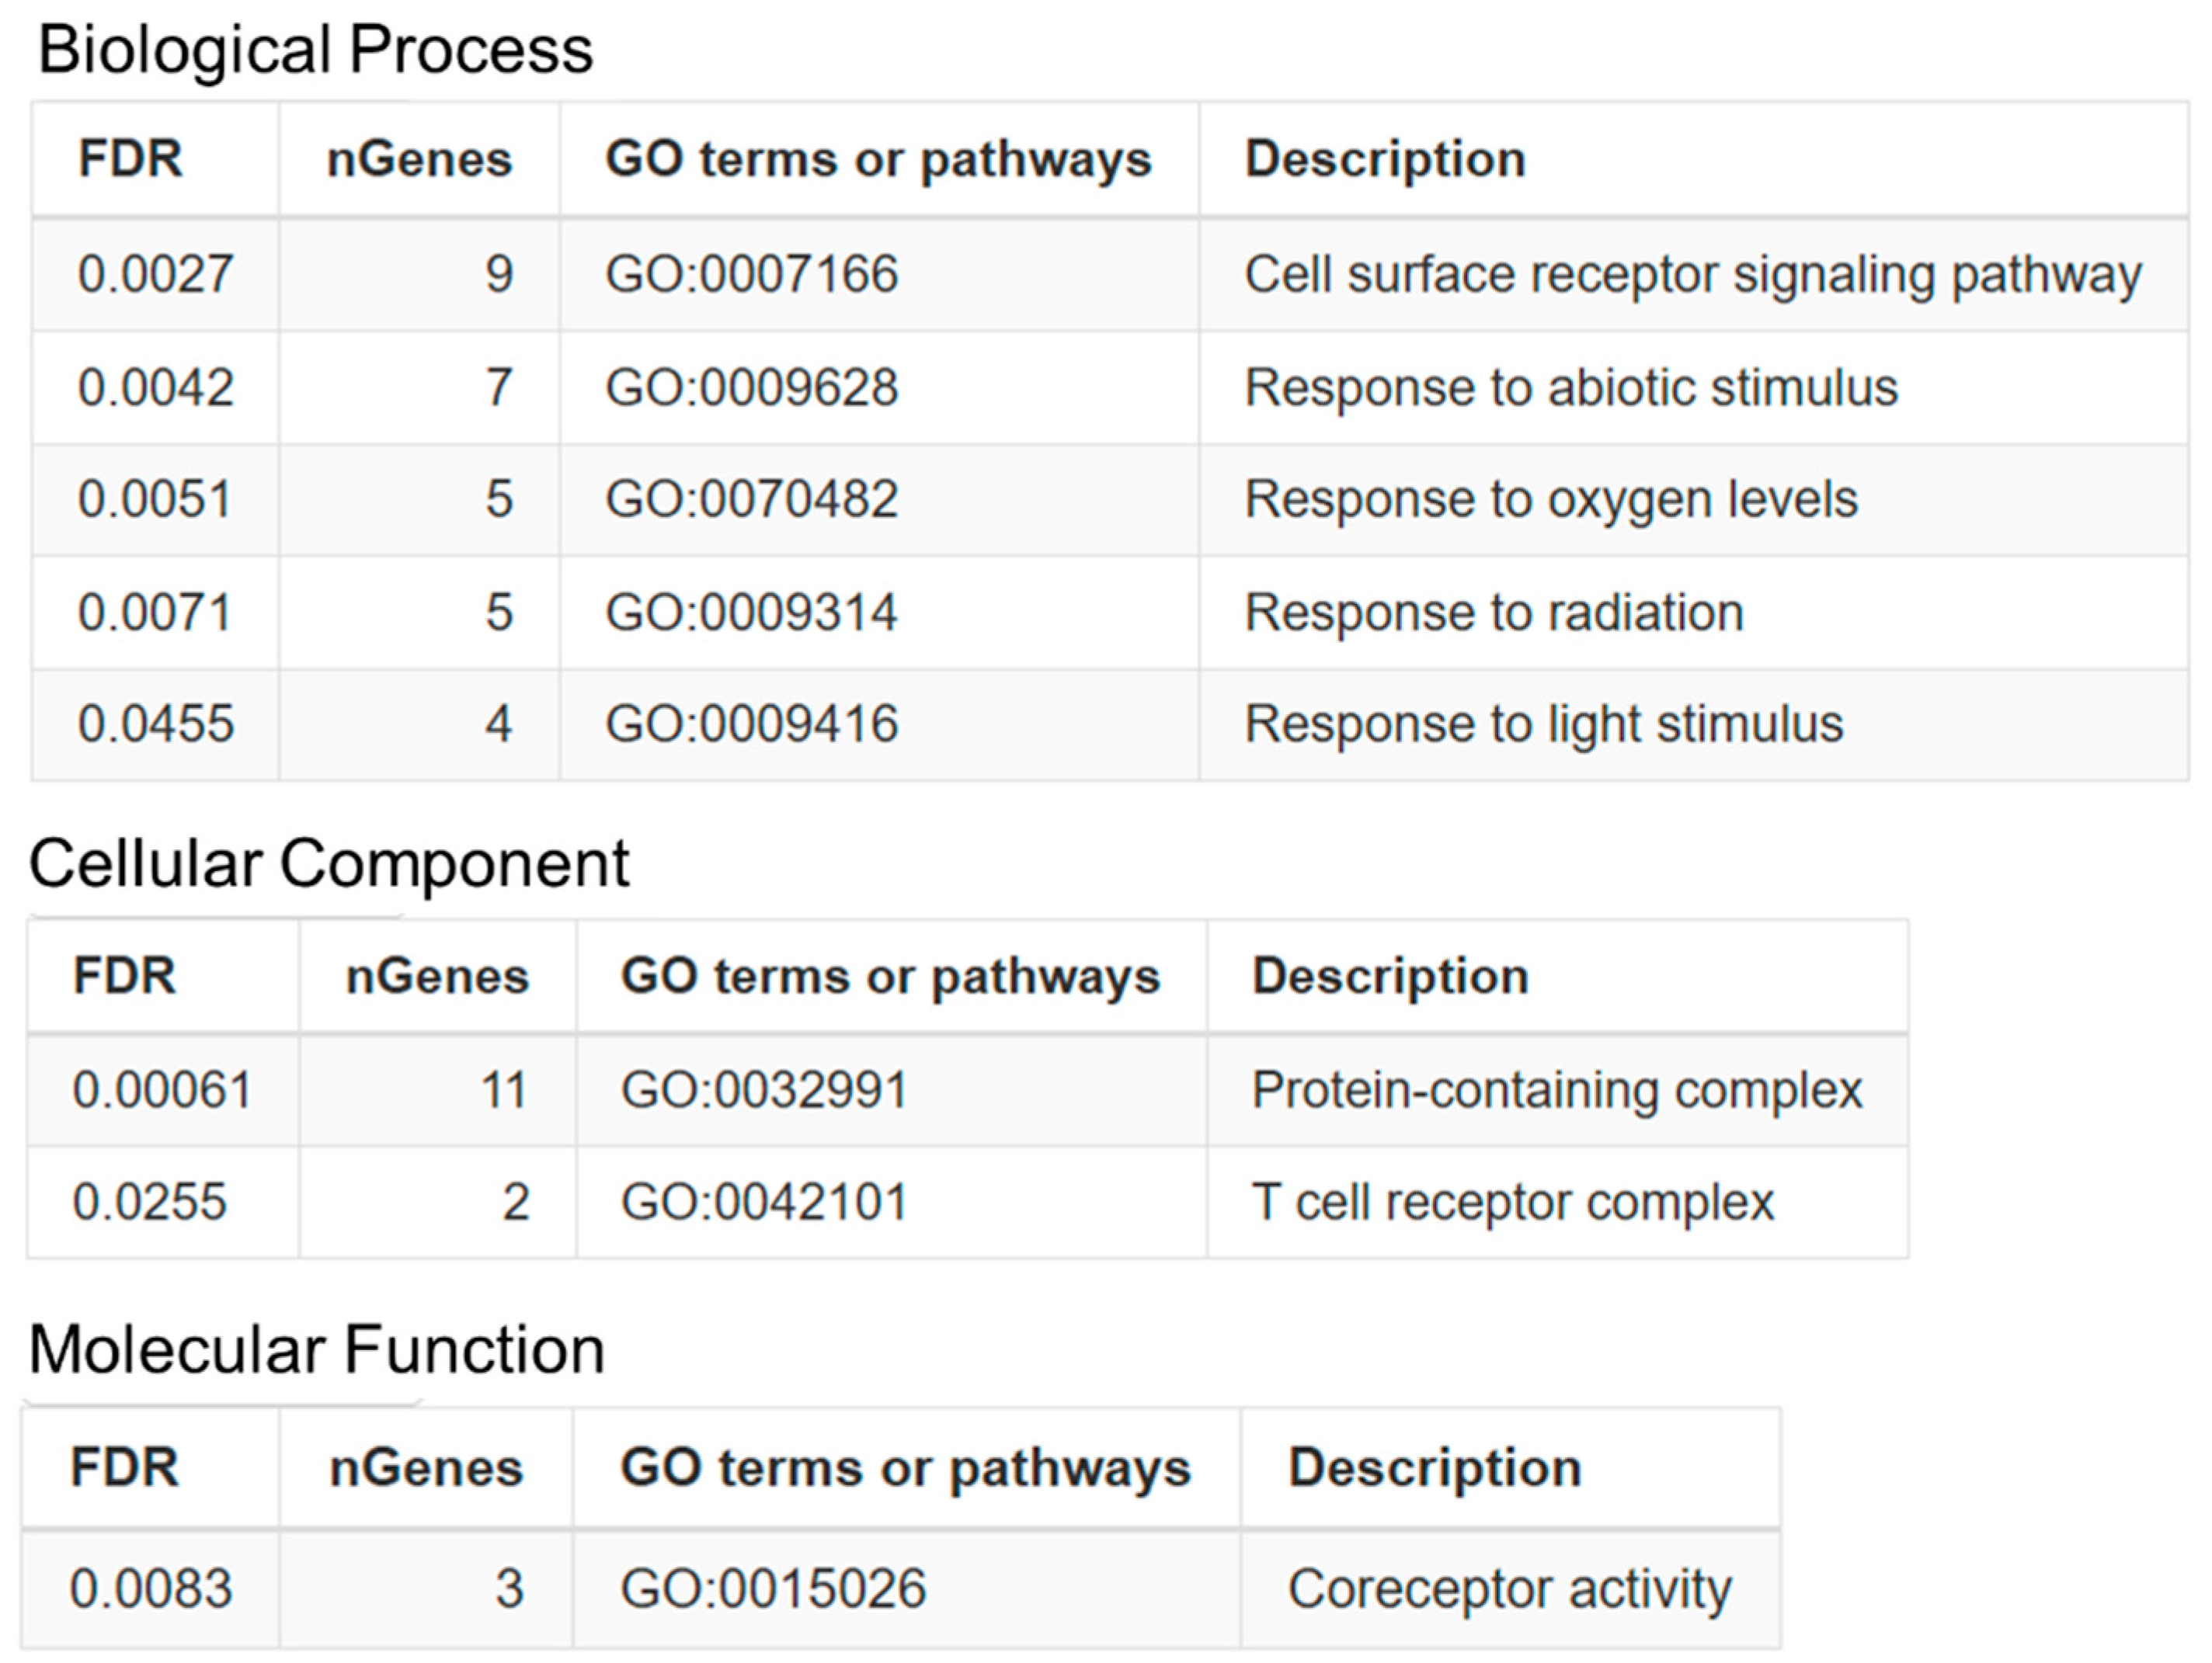2212x1663 pixels.
Task: Click Response to radiation description
Action: click(1494, 612)
